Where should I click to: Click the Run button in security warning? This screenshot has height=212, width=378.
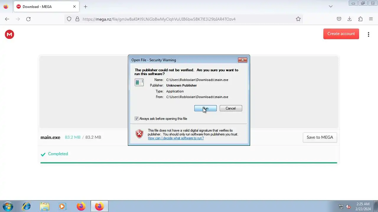click(206, 108)
